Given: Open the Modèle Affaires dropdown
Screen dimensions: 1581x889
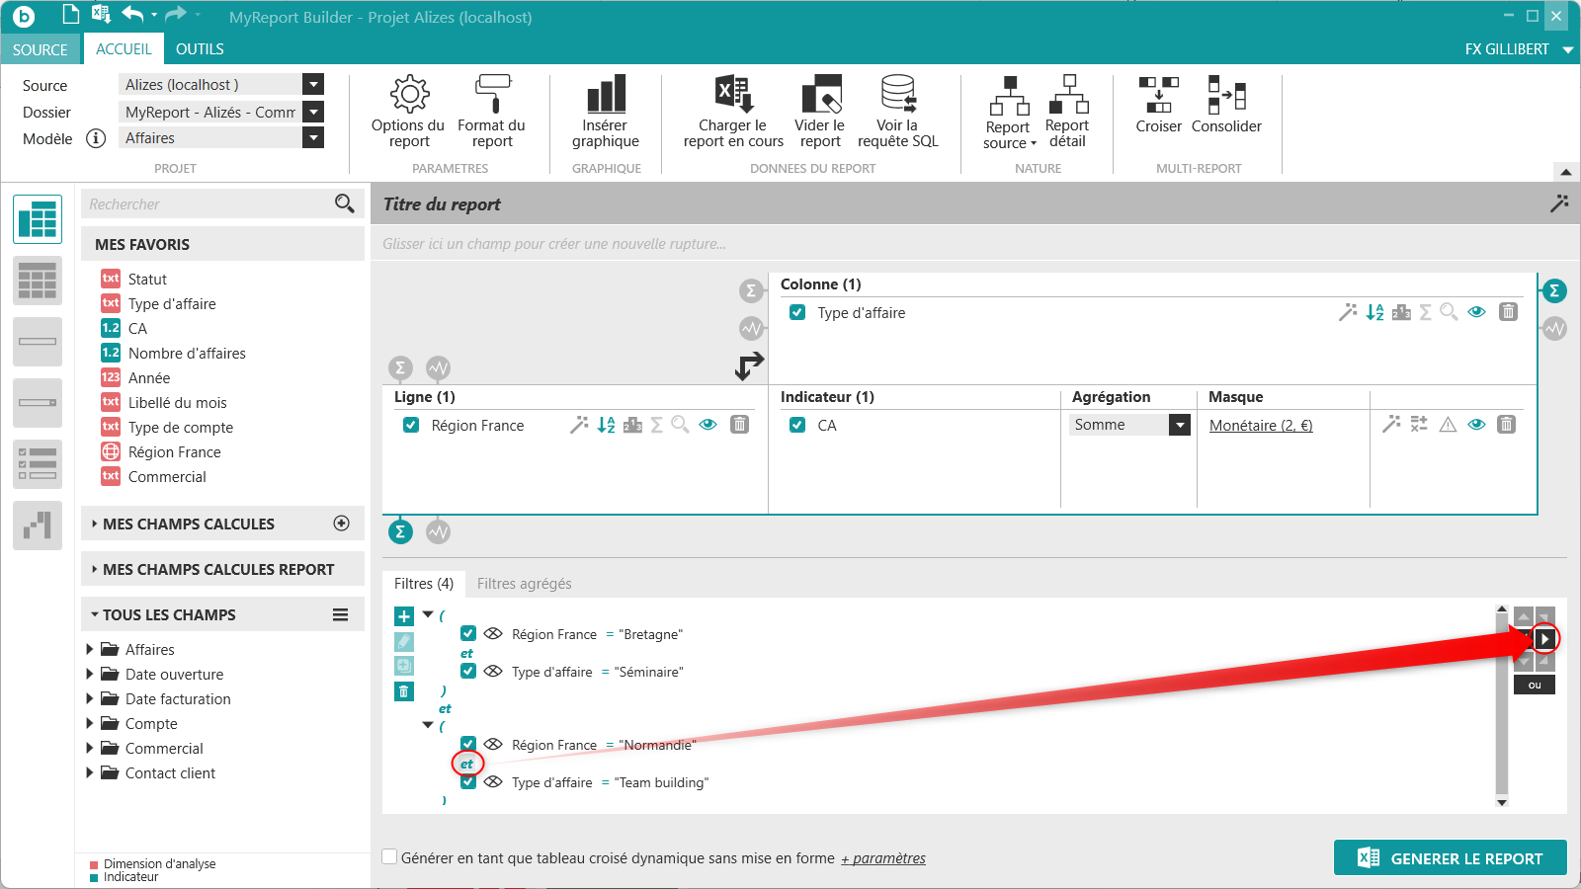Looking at the screenshot, I should pyautogui.click(x=313, y=138).
